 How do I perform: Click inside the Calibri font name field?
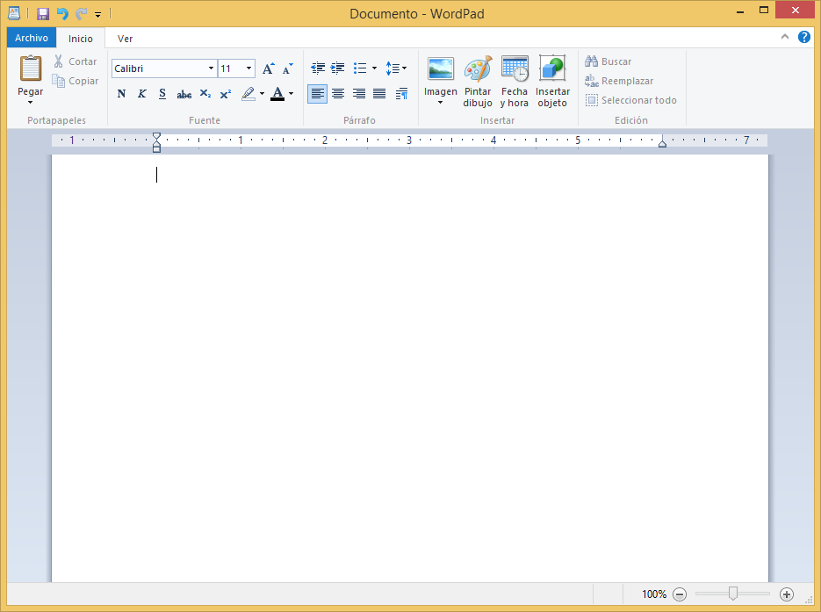[159, 68]
